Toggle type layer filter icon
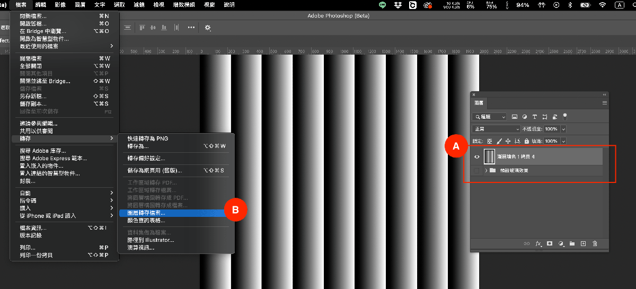636x289 pixels. point(535,117)
